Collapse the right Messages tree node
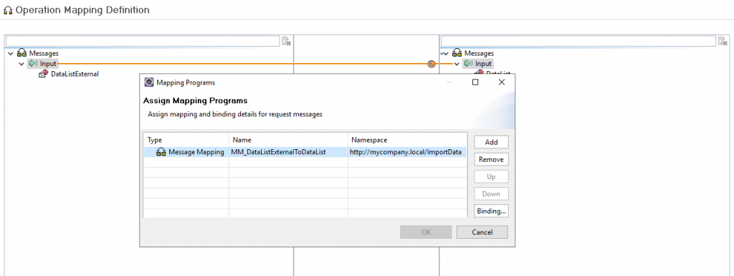This screenshot has height=276, width=734. [446, 53]
